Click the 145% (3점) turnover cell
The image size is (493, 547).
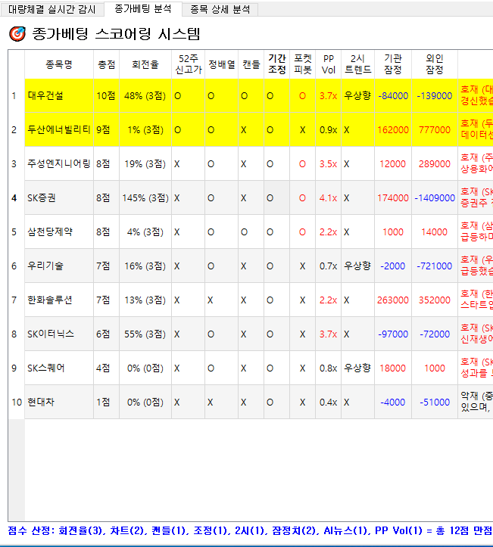pyautogui.click(x=145, y=197)
